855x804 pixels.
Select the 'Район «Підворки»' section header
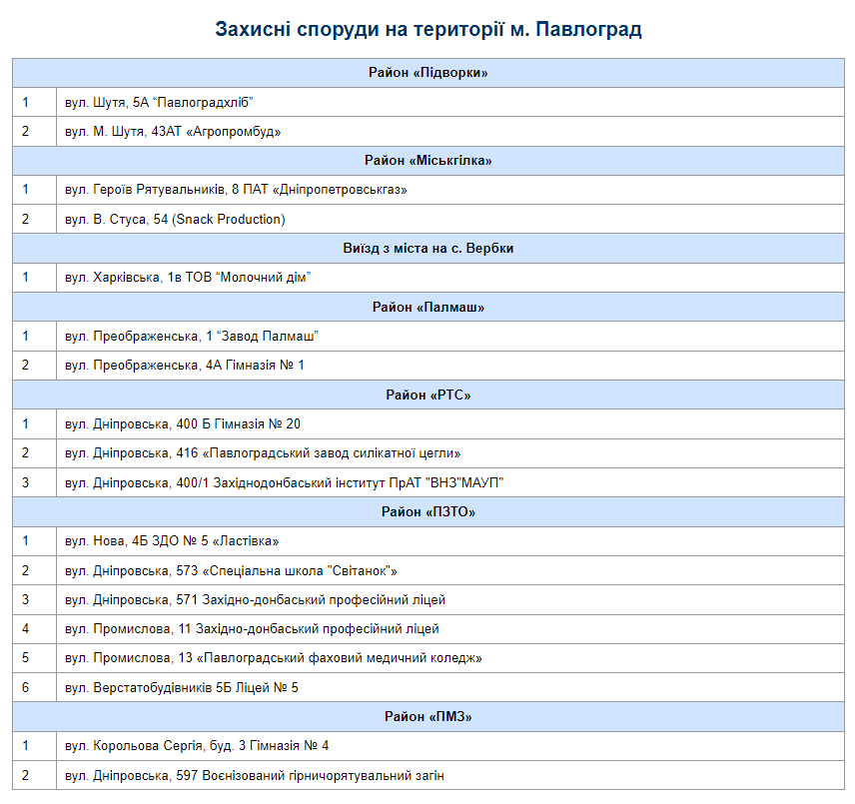click(428, 73)
